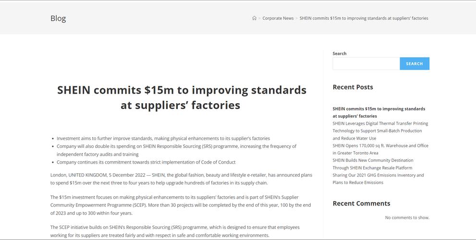476x240 pixels.
Task: Open post about Greater Toronto Area warehouse
Action: pos(380,149)
